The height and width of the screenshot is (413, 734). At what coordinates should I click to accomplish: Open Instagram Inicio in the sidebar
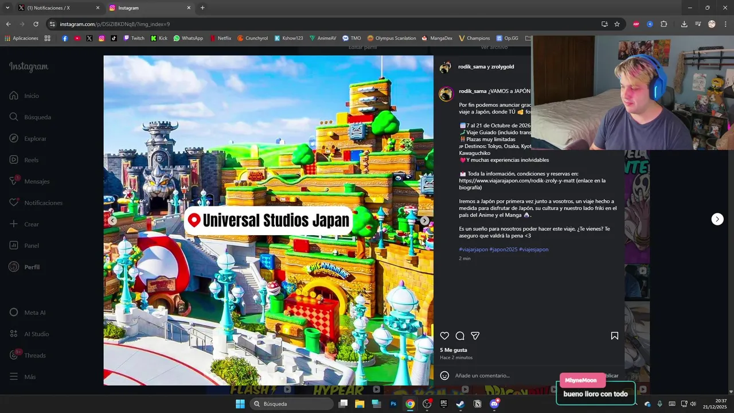24,96
